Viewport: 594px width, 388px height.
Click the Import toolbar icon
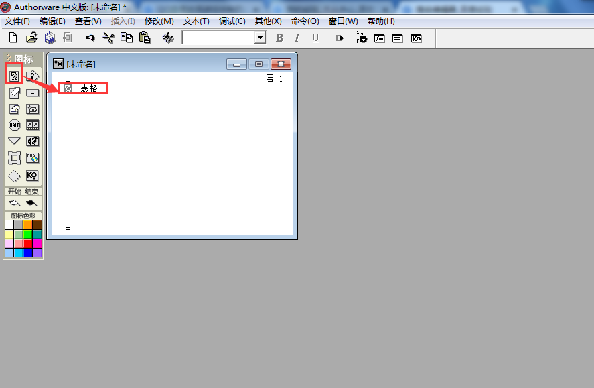point(67,38)
